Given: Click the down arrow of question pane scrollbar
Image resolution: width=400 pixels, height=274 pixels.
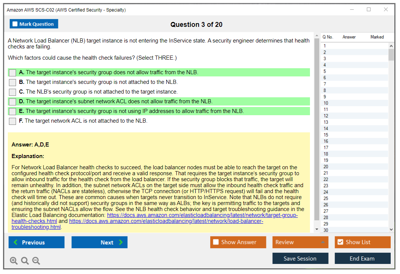Looking at the screenshot, I should (317, 229).
